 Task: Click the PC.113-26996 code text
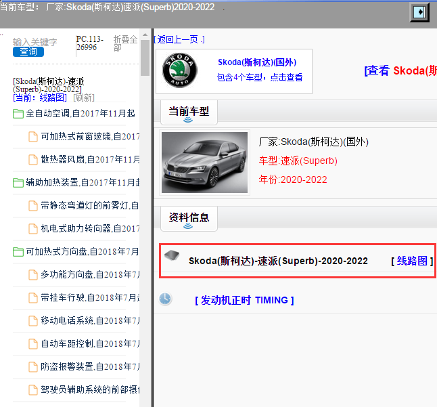(x=90, y=43)
